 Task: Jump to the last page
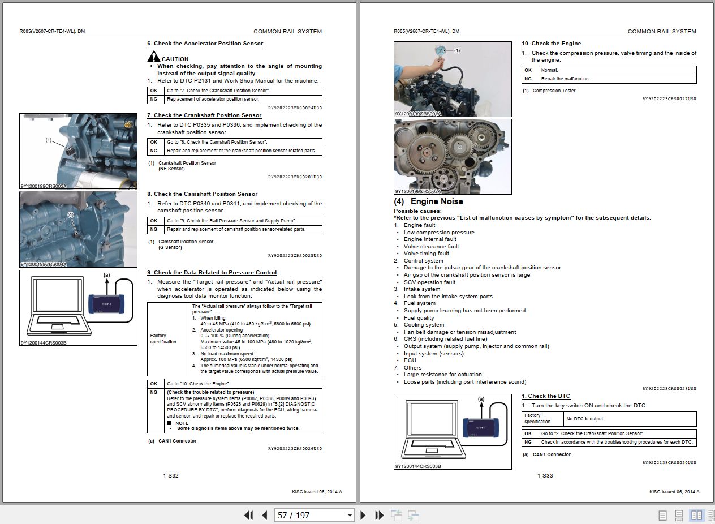pos(378,516)
